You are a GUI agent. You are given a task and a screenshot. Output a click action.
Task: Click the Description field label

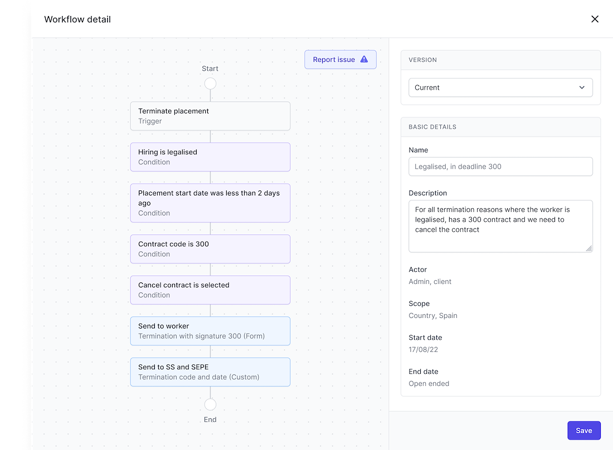tap(427, 193)
